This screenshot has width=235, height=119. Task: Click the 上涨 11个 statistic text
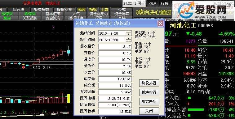coord(143,59)
